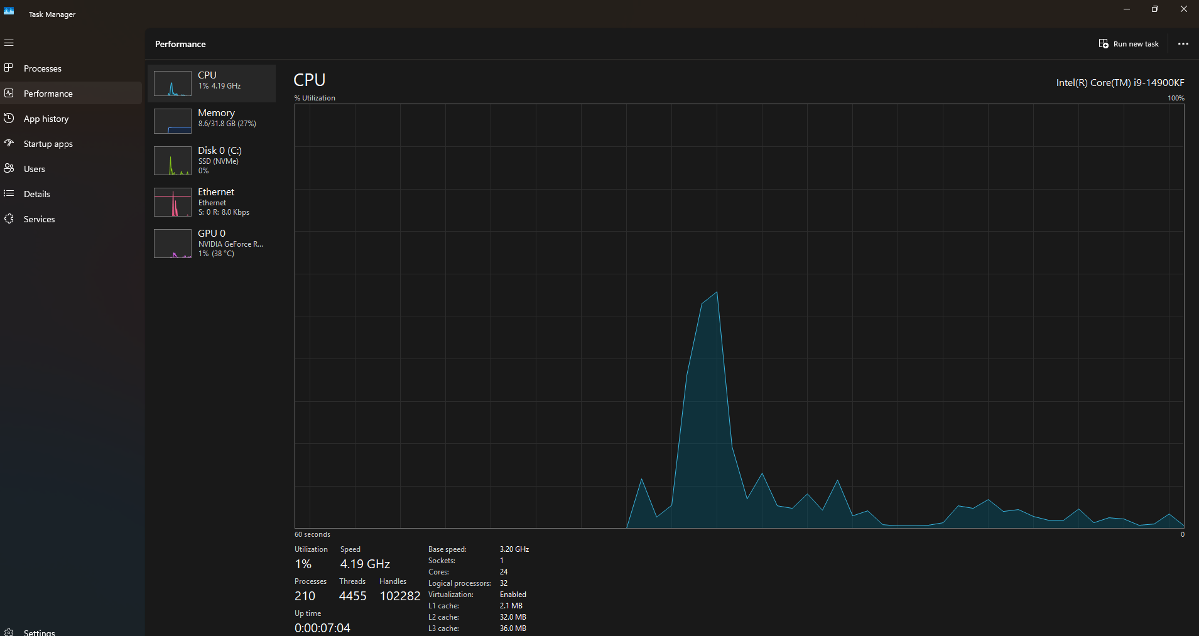Select the Memory mini graph thumbnail

[173, 121]
